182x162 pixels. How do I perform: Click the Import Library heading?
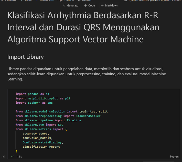pyautogui.click(x=26, y=57)
